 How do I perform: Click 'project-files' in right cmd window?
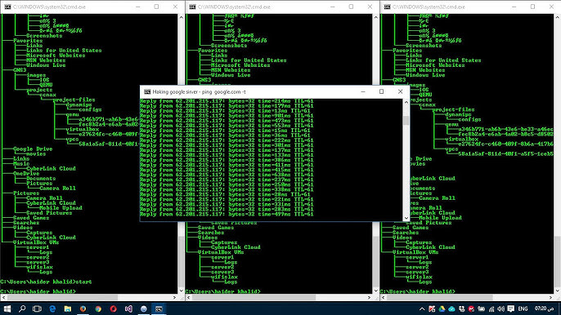(454, 109)
